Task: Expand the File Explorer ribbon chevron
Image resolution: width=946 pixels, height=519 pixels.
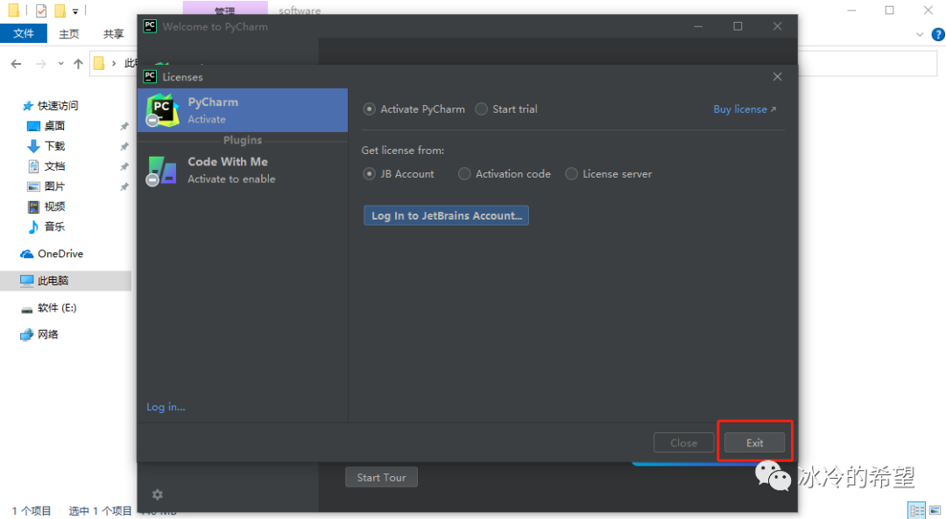Action: coord(920,34)
